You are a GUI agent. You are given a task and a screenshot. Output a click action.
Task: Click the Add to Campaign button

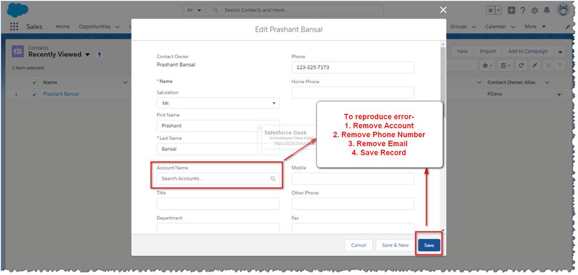(528, 51)
